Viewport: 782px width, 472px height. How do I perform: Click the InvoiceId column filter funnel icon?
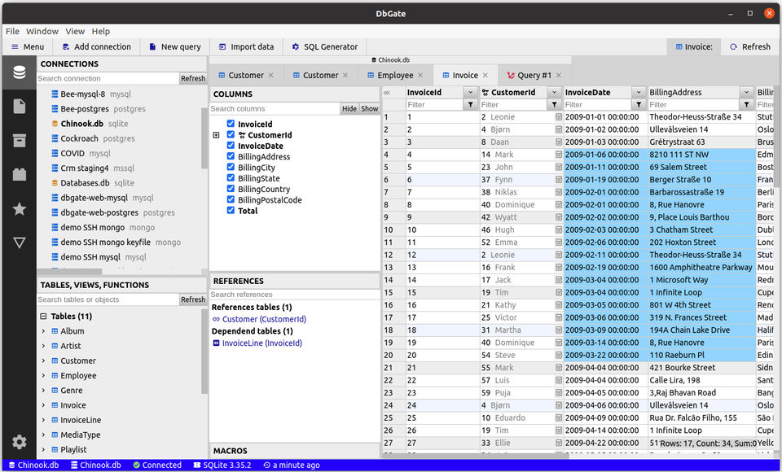470,105
